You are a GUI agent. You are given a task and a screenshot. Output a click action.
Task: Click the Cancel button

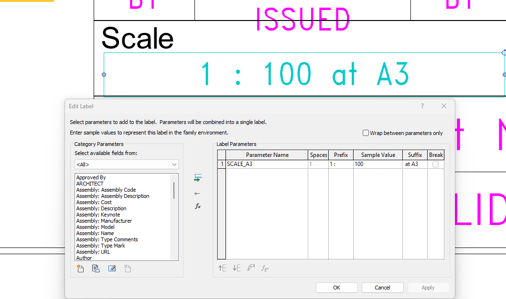pyautogui.click(x=382, y=288)
